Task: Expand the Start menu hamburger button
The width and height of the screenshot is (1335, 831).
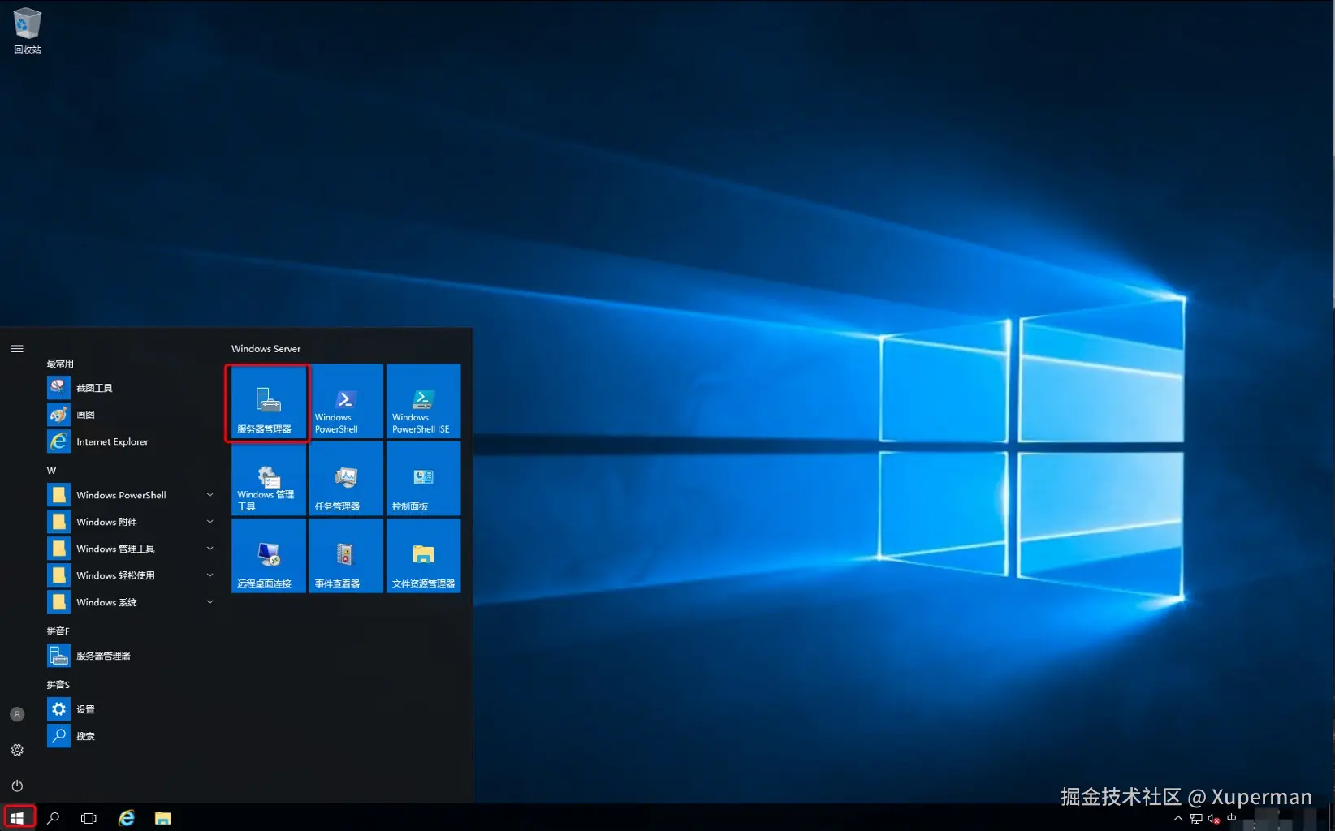Action: click(x=17, y=349)
